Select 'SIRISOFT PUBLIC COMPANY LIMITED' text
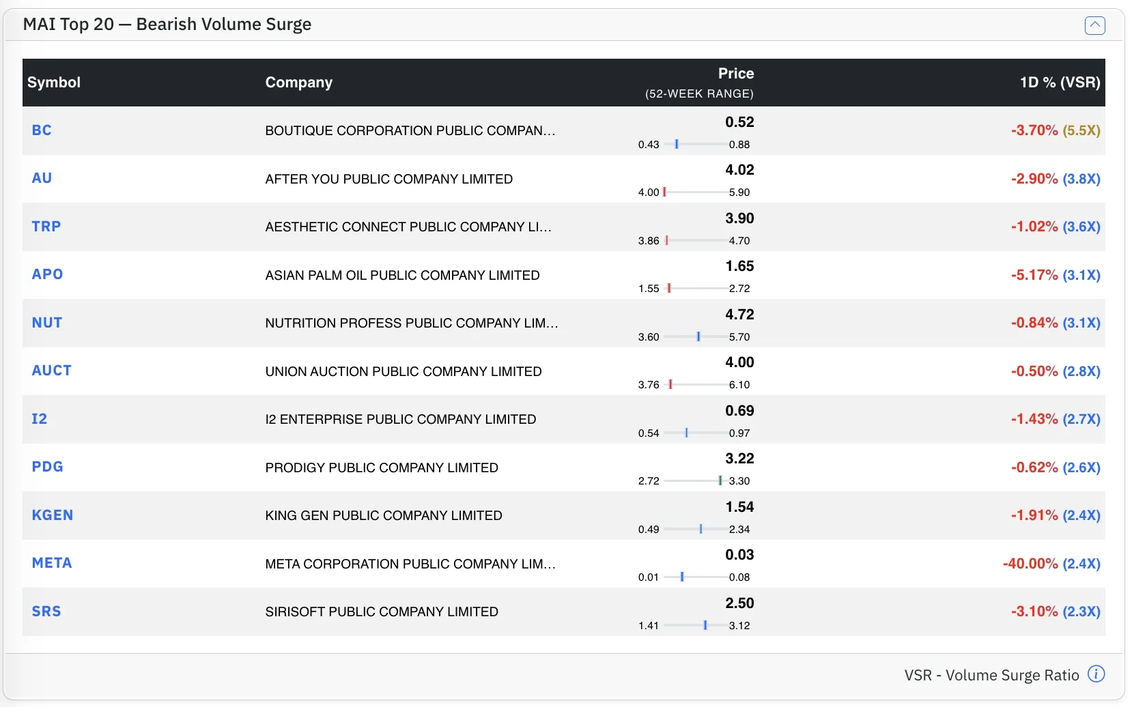The height and width of the screenshot is (707, 1132). [382, 611]
